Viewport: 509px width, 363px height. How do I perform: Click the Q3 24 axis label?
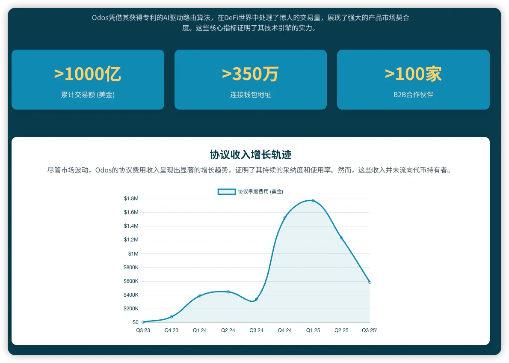pyautogui.click(x=257, y=330)
